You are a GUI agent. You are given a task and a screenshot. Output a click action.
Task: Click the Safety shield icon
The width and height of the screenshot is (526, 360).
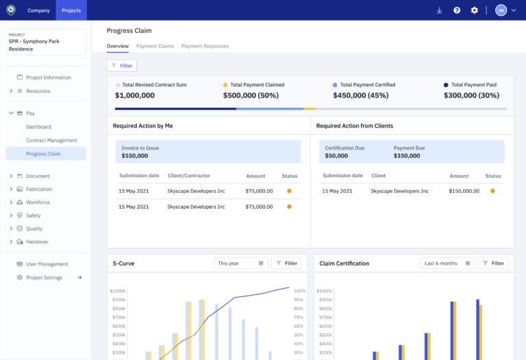(x=20, y=215)
